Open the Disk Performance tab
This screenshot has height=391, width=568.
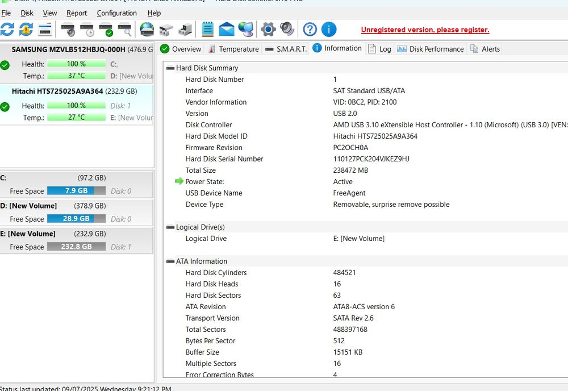[x=431, y=49]
